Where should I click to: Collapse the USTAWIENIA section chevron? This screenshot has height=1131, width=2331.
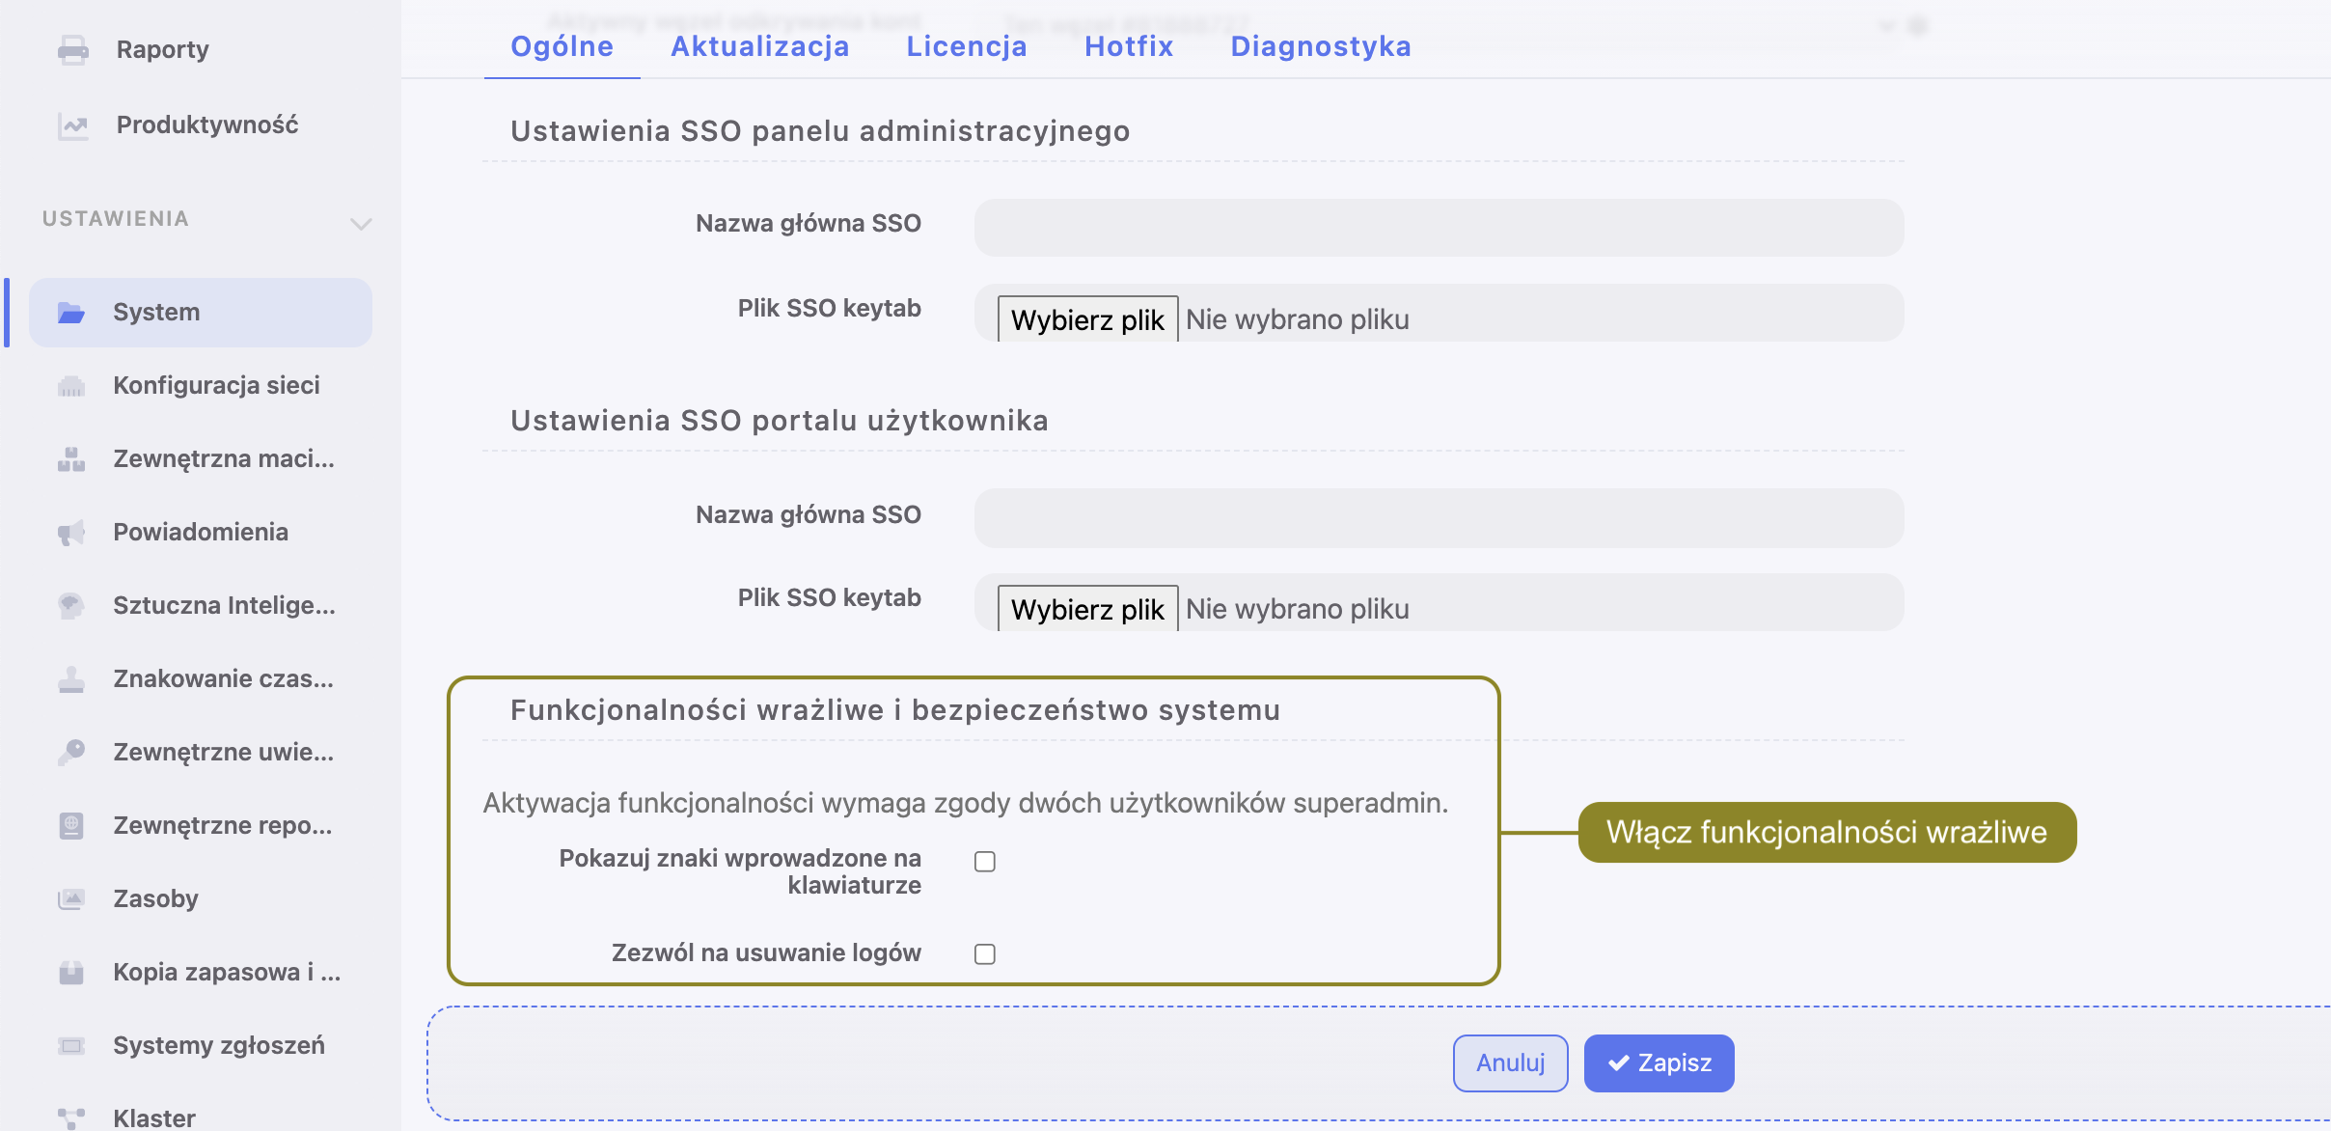click(x=361, y=224)
